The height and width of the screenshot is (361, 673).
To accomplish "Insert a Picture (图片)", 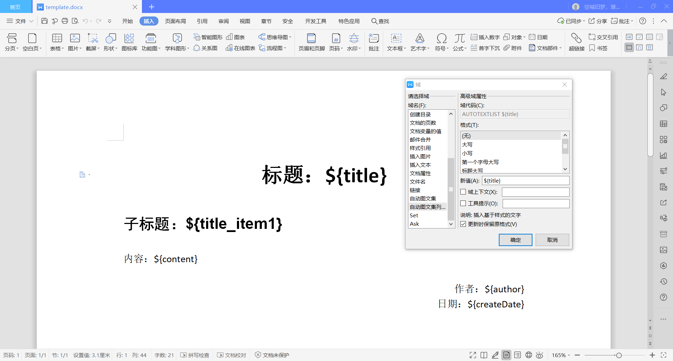I will click(75, 42).
